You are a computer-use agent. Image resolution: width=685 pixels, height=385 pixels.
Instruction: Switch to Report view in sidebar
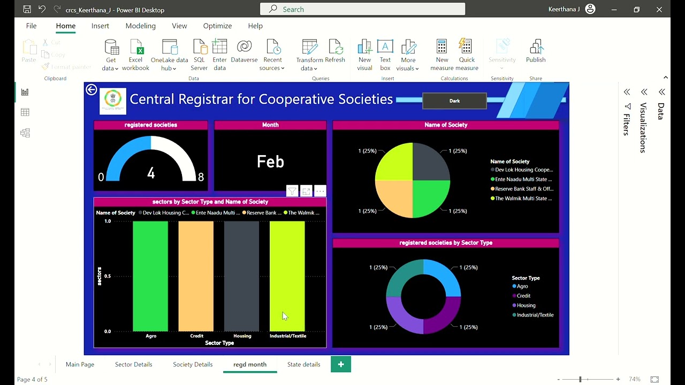[25, 92]
